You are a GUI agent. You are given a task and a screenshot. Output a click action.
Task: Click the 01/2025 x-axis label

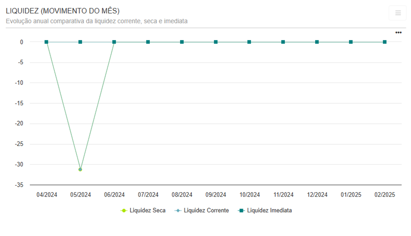(351, 194)
